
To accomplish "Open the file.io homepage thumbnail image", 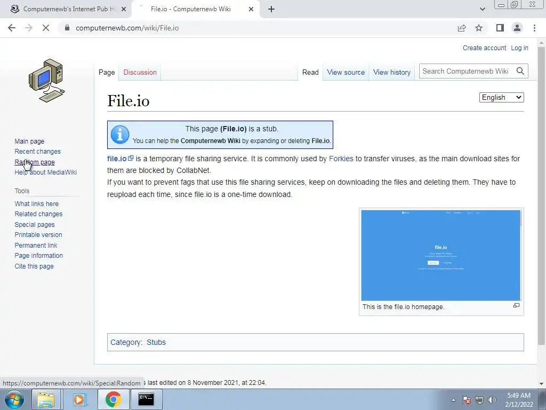I will pos(441,255).
